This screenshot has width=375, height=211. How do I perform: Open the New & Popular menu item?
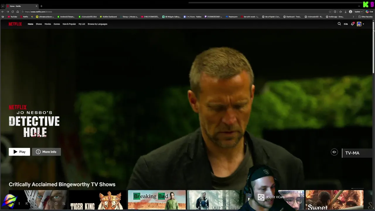69,24
